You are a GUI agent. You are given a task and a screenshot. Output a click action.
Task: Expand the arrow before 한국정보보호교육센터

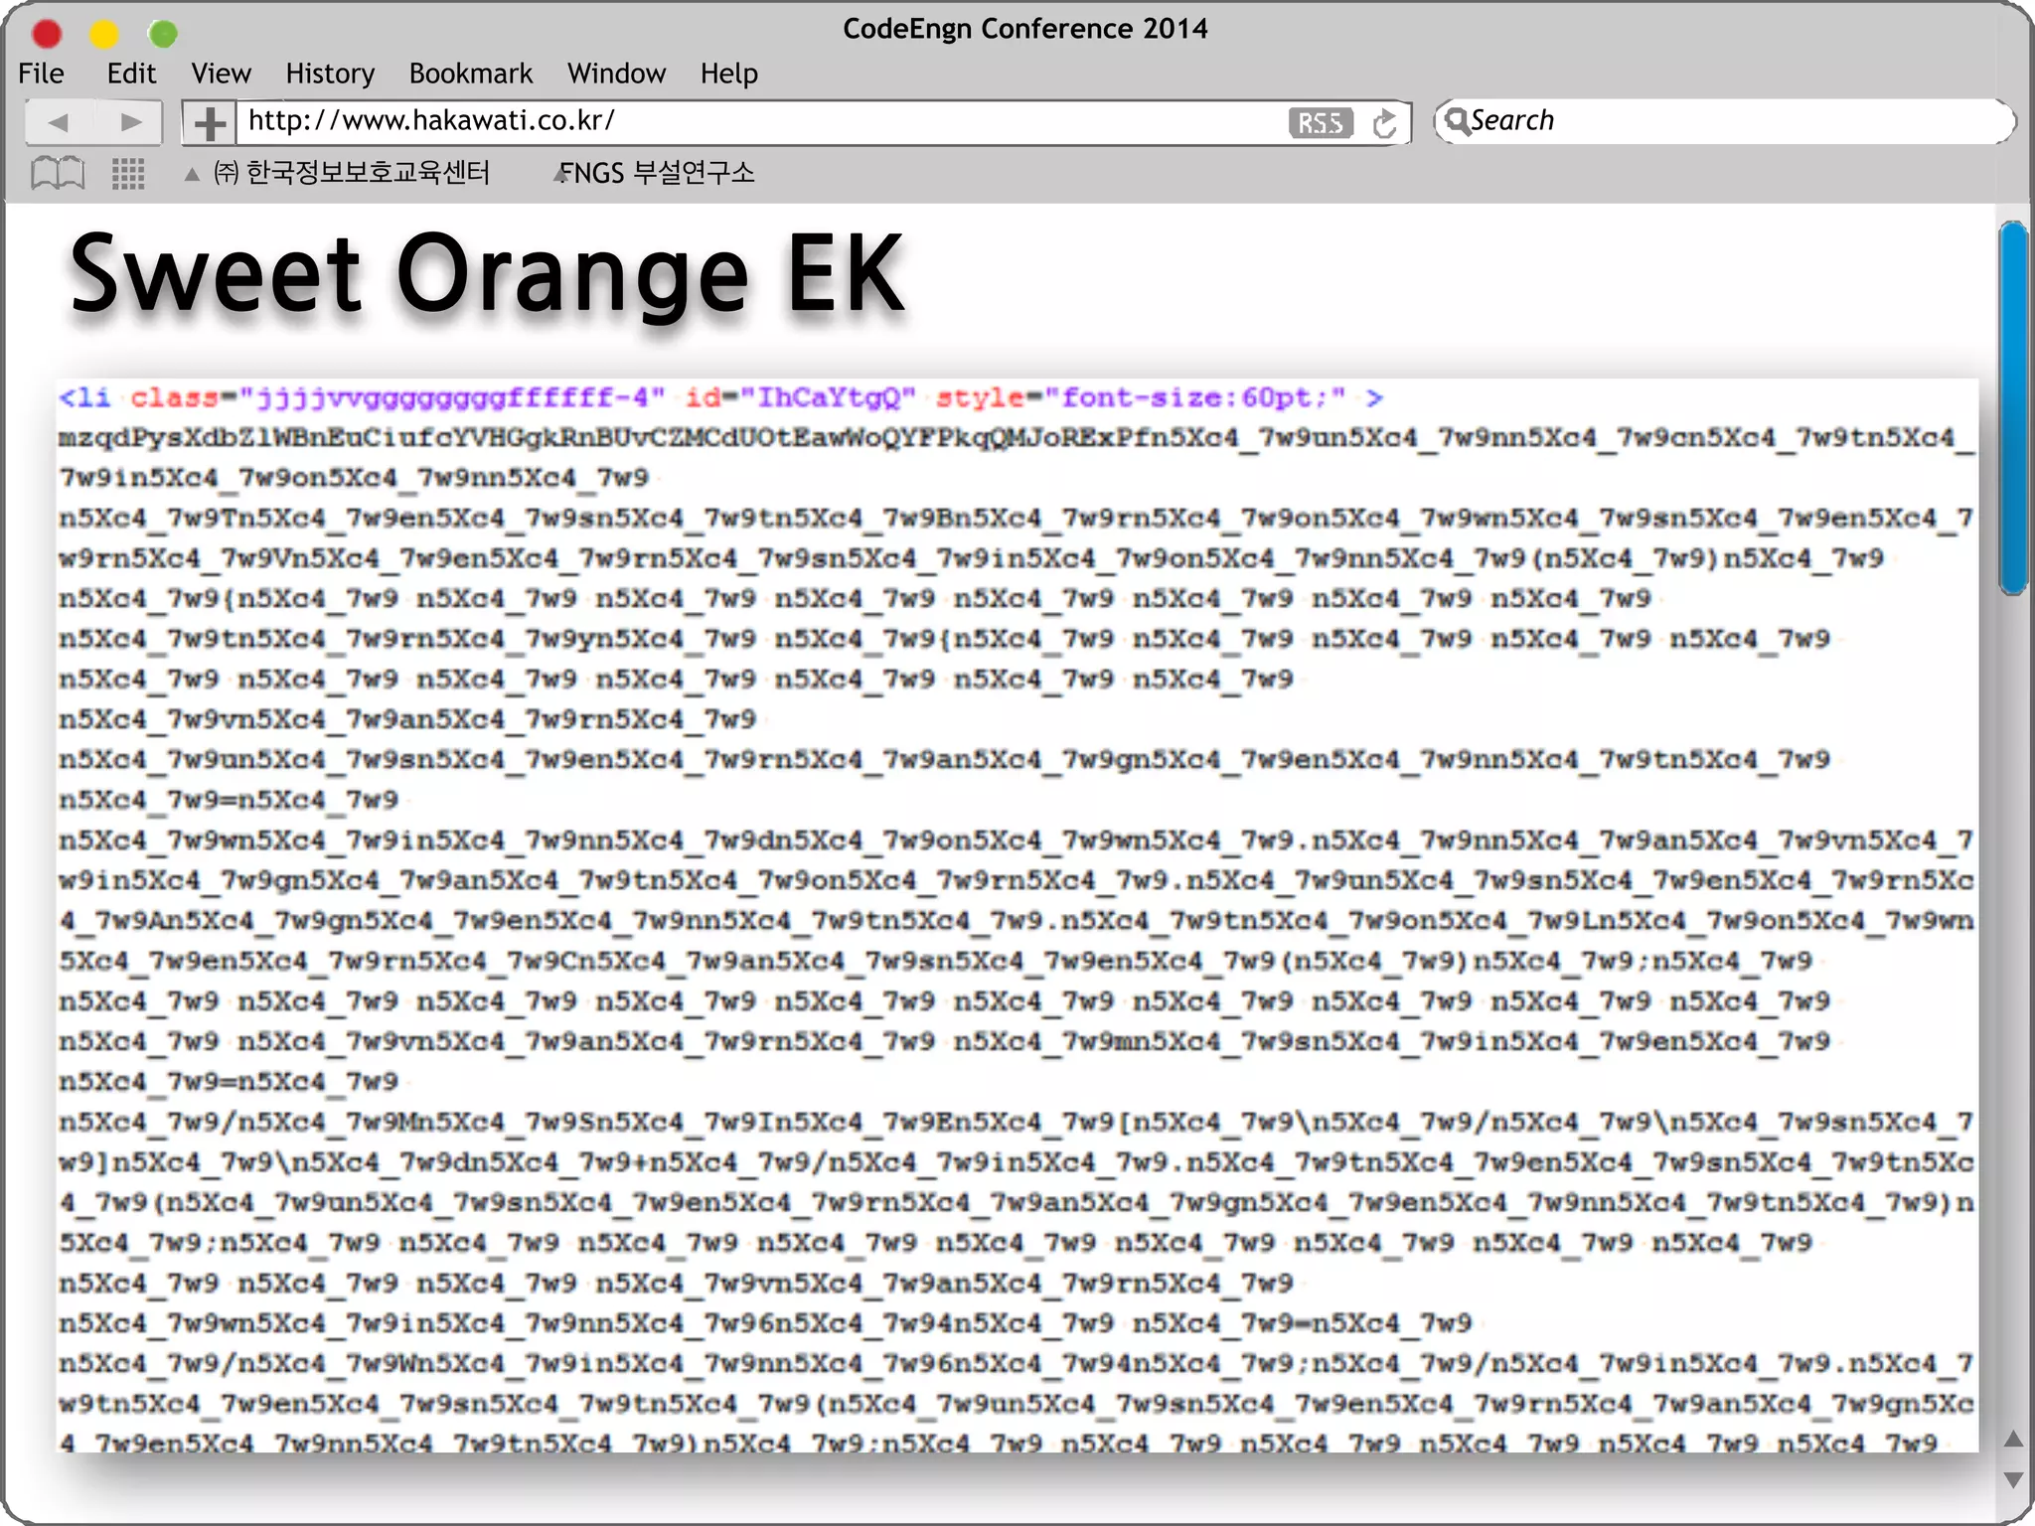192,174
